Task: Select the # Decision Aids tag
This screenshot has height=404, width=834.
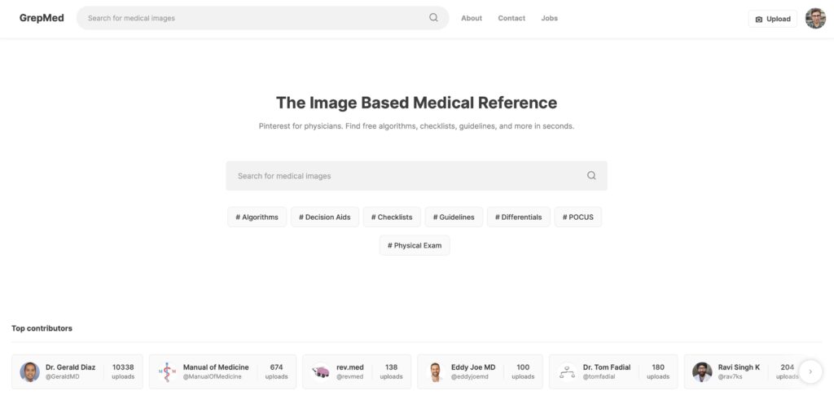Action: (x=324, y=217)
